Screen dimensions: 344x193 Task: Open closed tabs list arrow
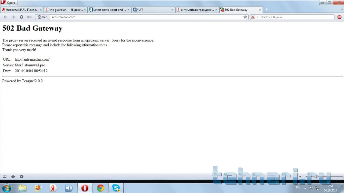(342, 10)
